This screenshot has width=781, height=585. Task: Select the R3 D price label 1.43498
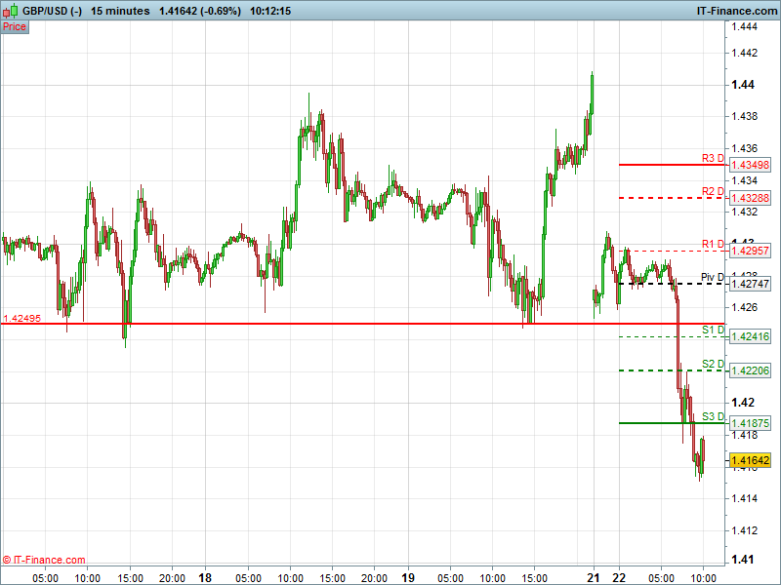pyautogui.click(x=750, y=166)
